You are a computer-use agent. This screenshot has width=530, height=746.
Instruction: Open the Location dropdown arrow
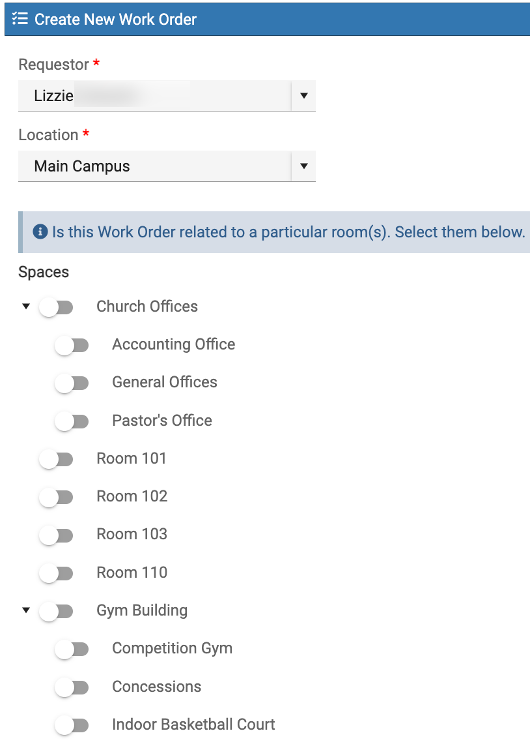pos(304,166)
